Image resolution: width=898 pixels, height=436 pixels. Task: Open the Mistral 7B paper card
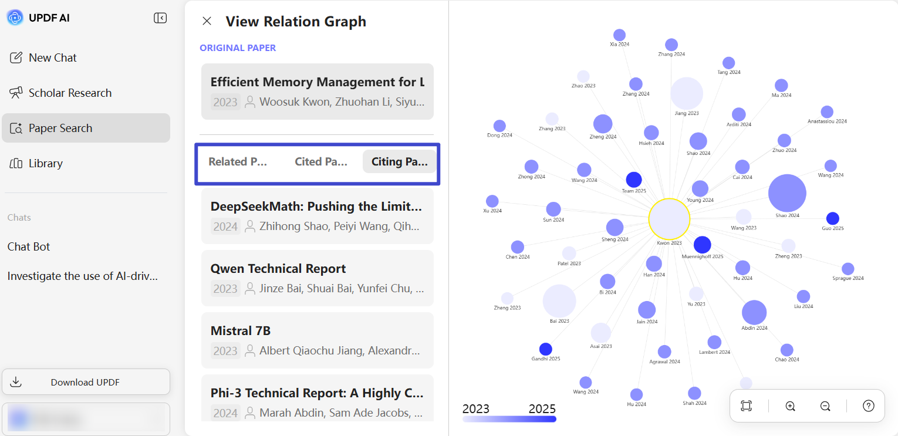317,340
